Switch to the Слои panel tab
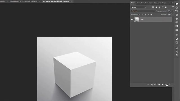Screen dimensions: 180x101 pyautogui.click(x=133, y=3)
